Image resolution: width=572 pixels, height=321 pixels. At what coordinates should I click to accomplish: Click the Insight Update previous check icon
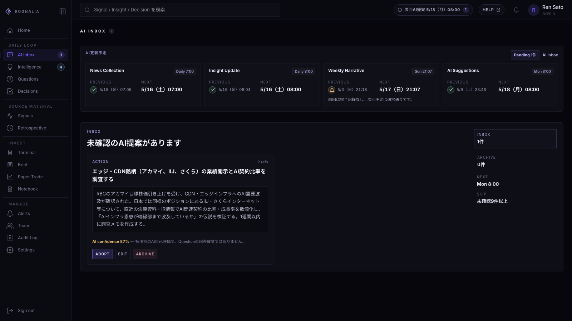coord(213,90)
